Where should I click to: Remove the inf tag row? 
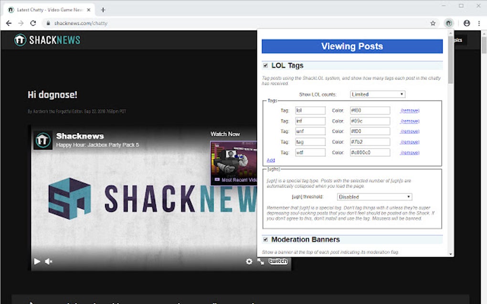point(410,121)
